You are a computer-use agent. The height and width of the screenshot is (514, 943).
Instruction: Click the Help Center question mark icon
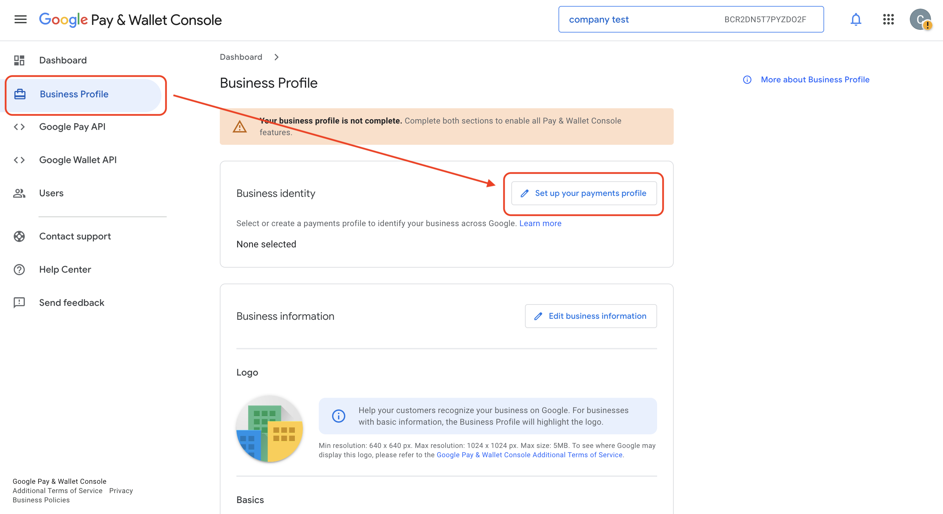click(x=19, y=270)
